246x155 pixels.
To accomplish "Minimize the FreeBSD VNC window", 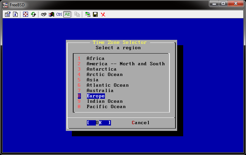I will click(x=214, y=4).
